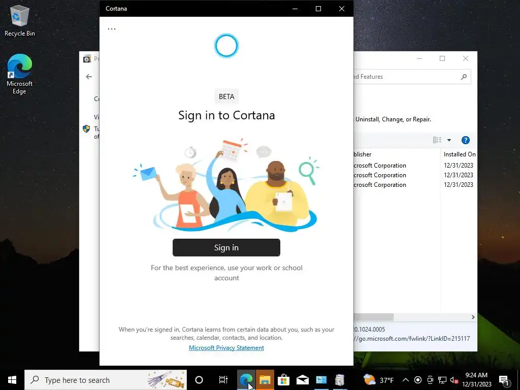Click the Meet Now camera tray icon

(430, 380)
